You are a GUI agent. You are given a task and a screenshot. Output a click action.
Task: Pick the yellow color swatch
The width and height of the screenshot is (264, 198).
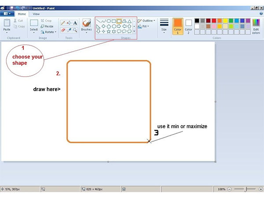pos(225,21)
